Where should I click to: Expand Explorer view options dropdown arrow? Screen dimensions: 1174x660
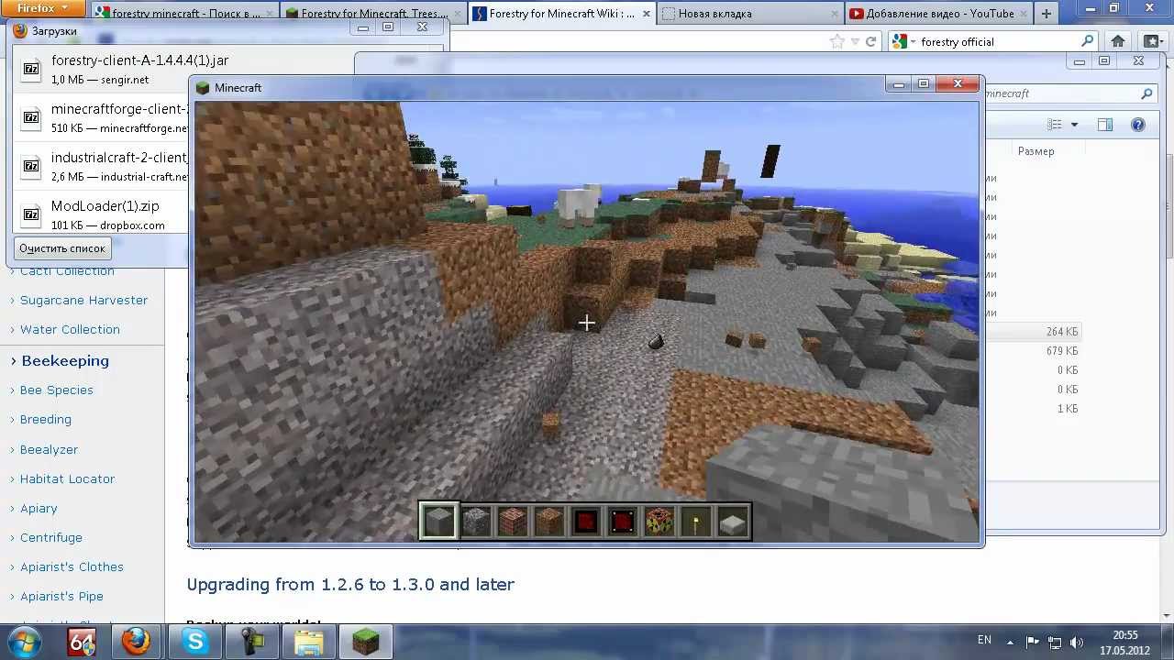coord(1074,125)
